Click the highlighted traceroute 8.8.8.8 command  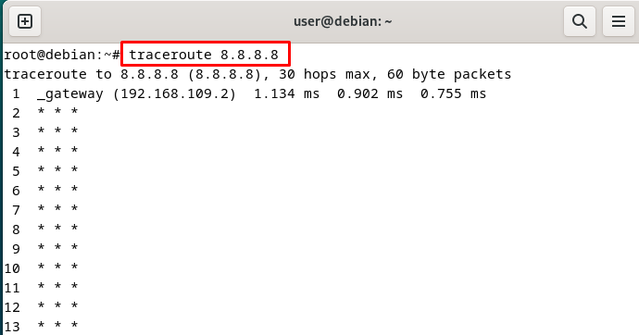click(204, 55)
